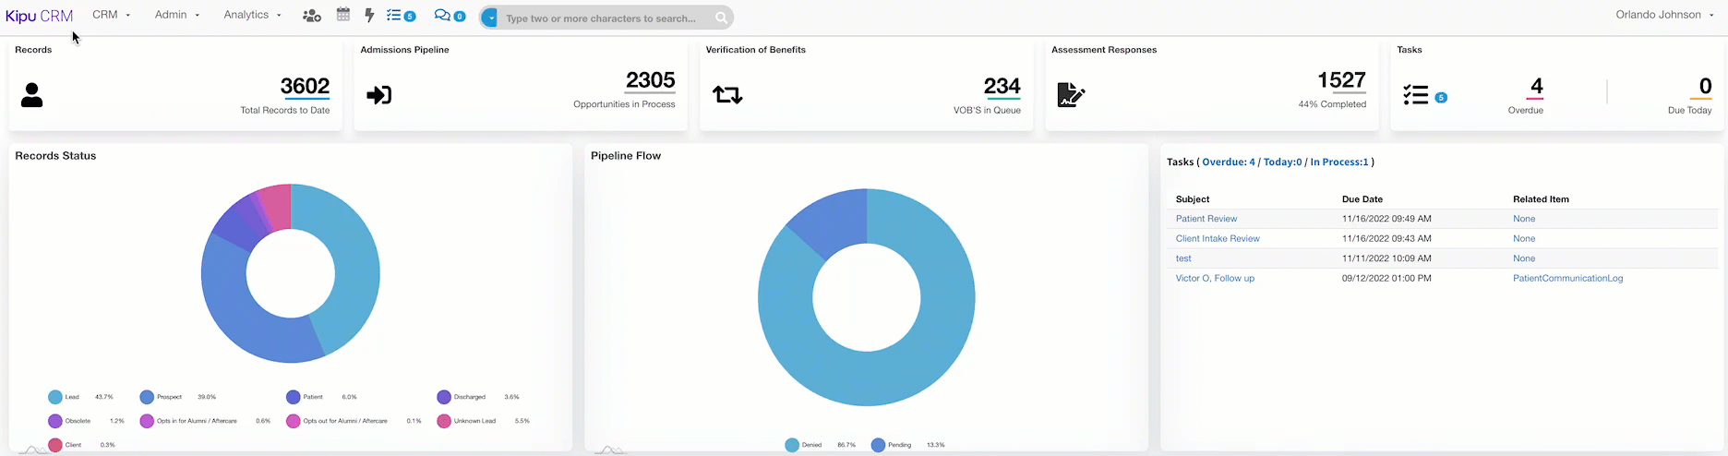
Task: Open the Orlando Johnson user dropdown
Action: [x=1663, y=15]
